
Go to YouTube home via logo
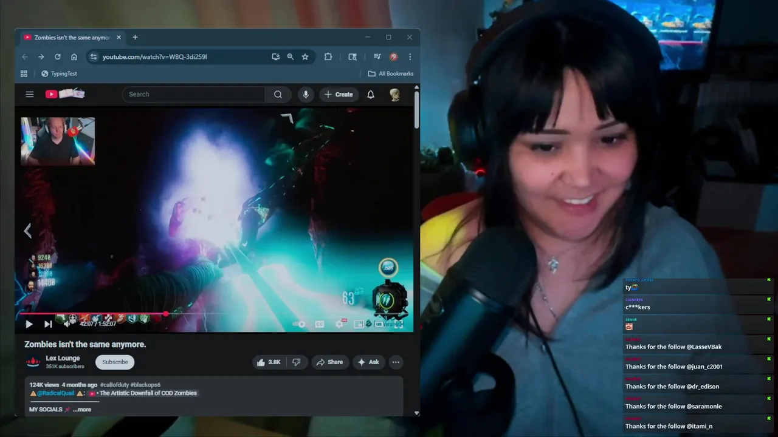tap(64, 94)
